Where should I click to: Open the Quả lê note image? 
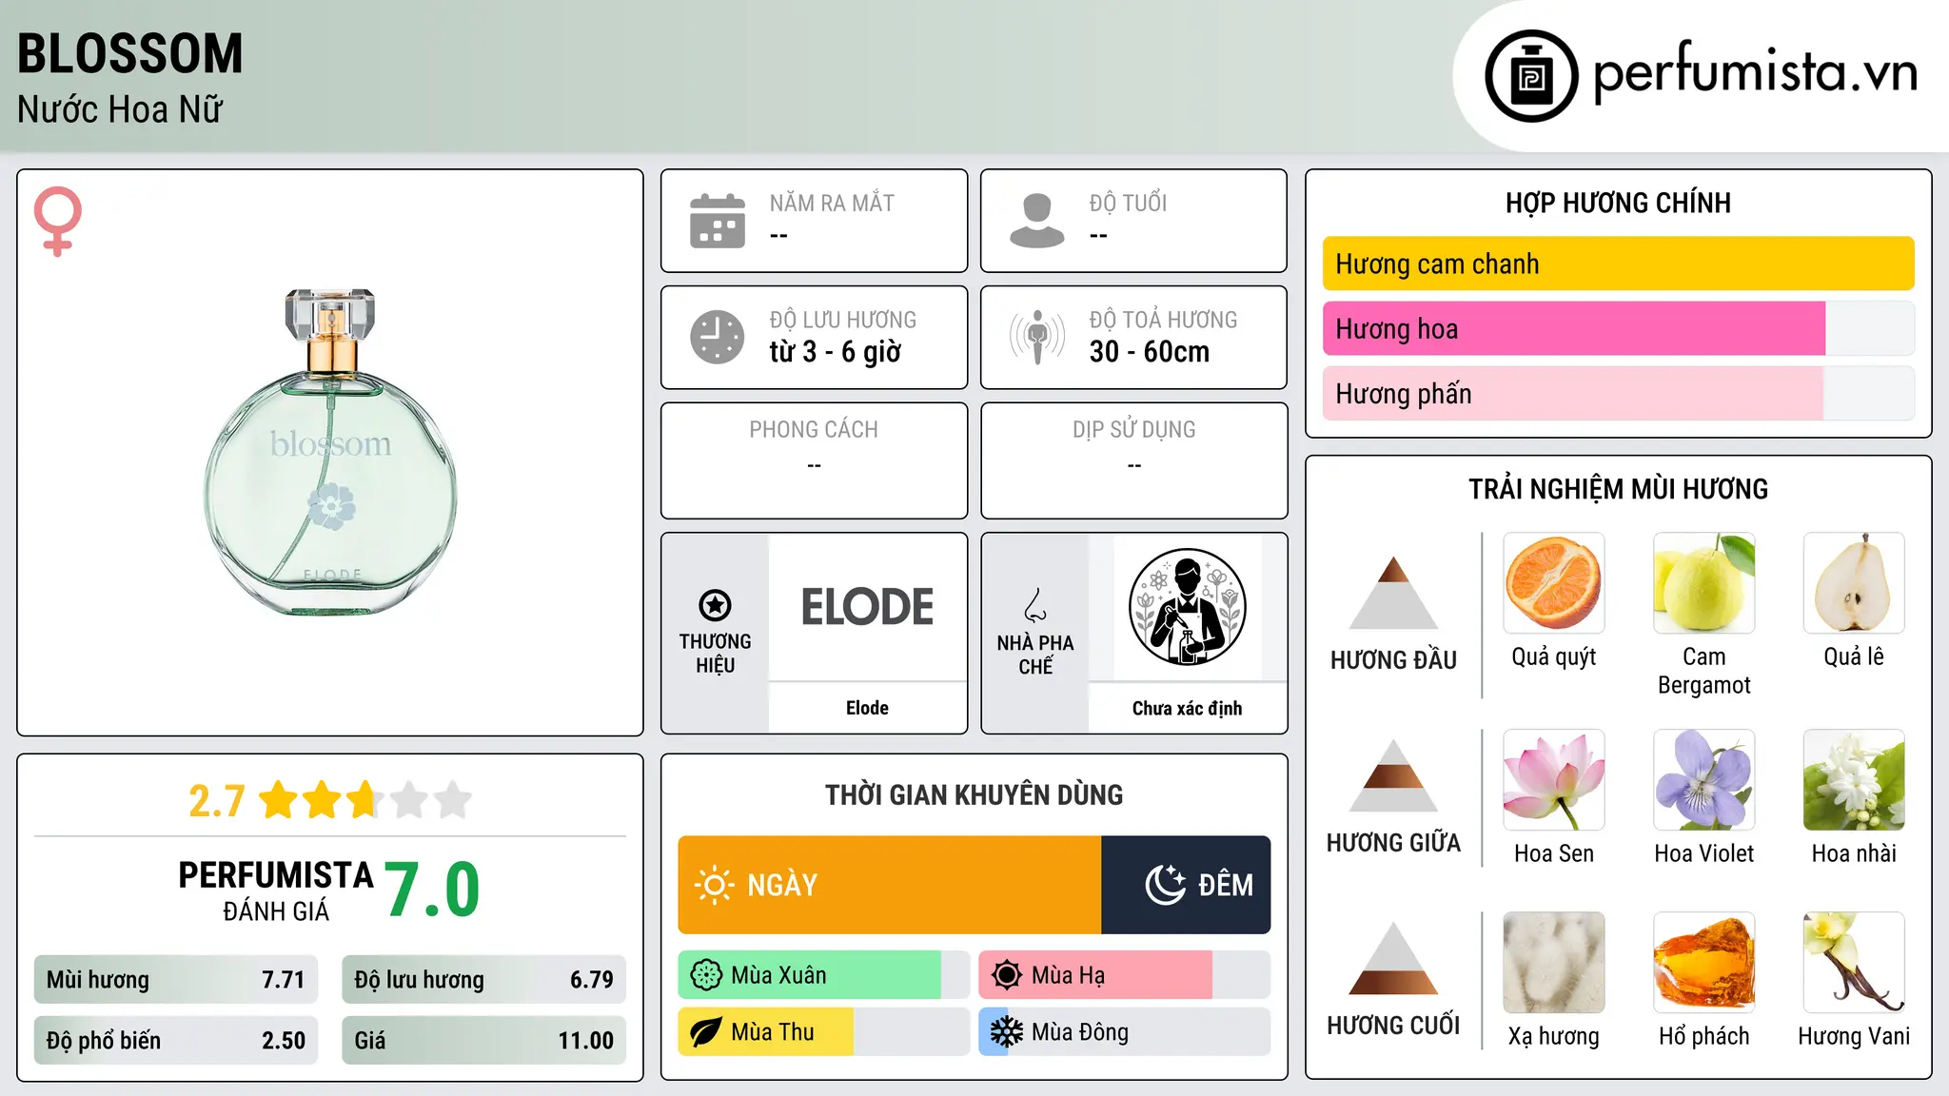[1854, 583]
